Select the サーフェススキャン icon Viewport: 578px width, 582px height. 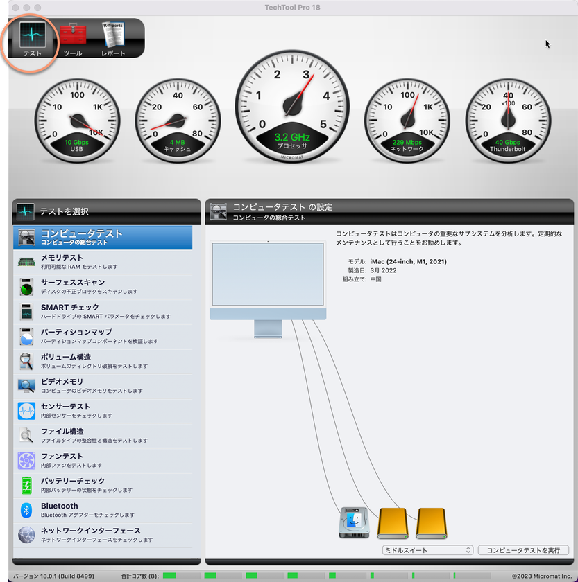26,287
